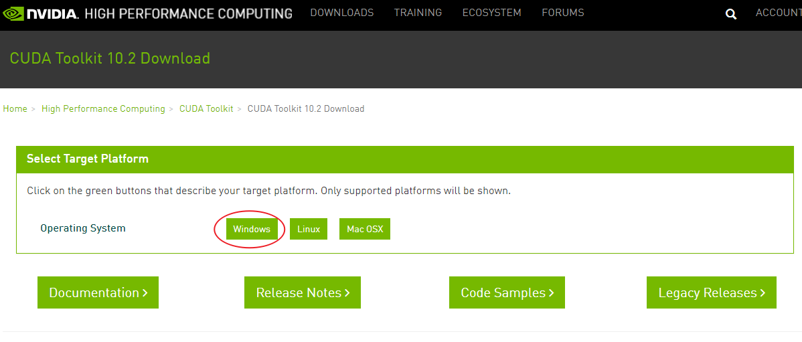
Task: Click the CUDA Toolkit 10.2 Download heading
Action: (110, 58)
